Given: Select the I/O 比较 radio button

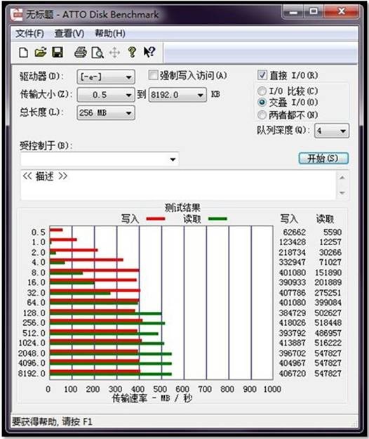Looking at the screenshot, I should (262, 91).
